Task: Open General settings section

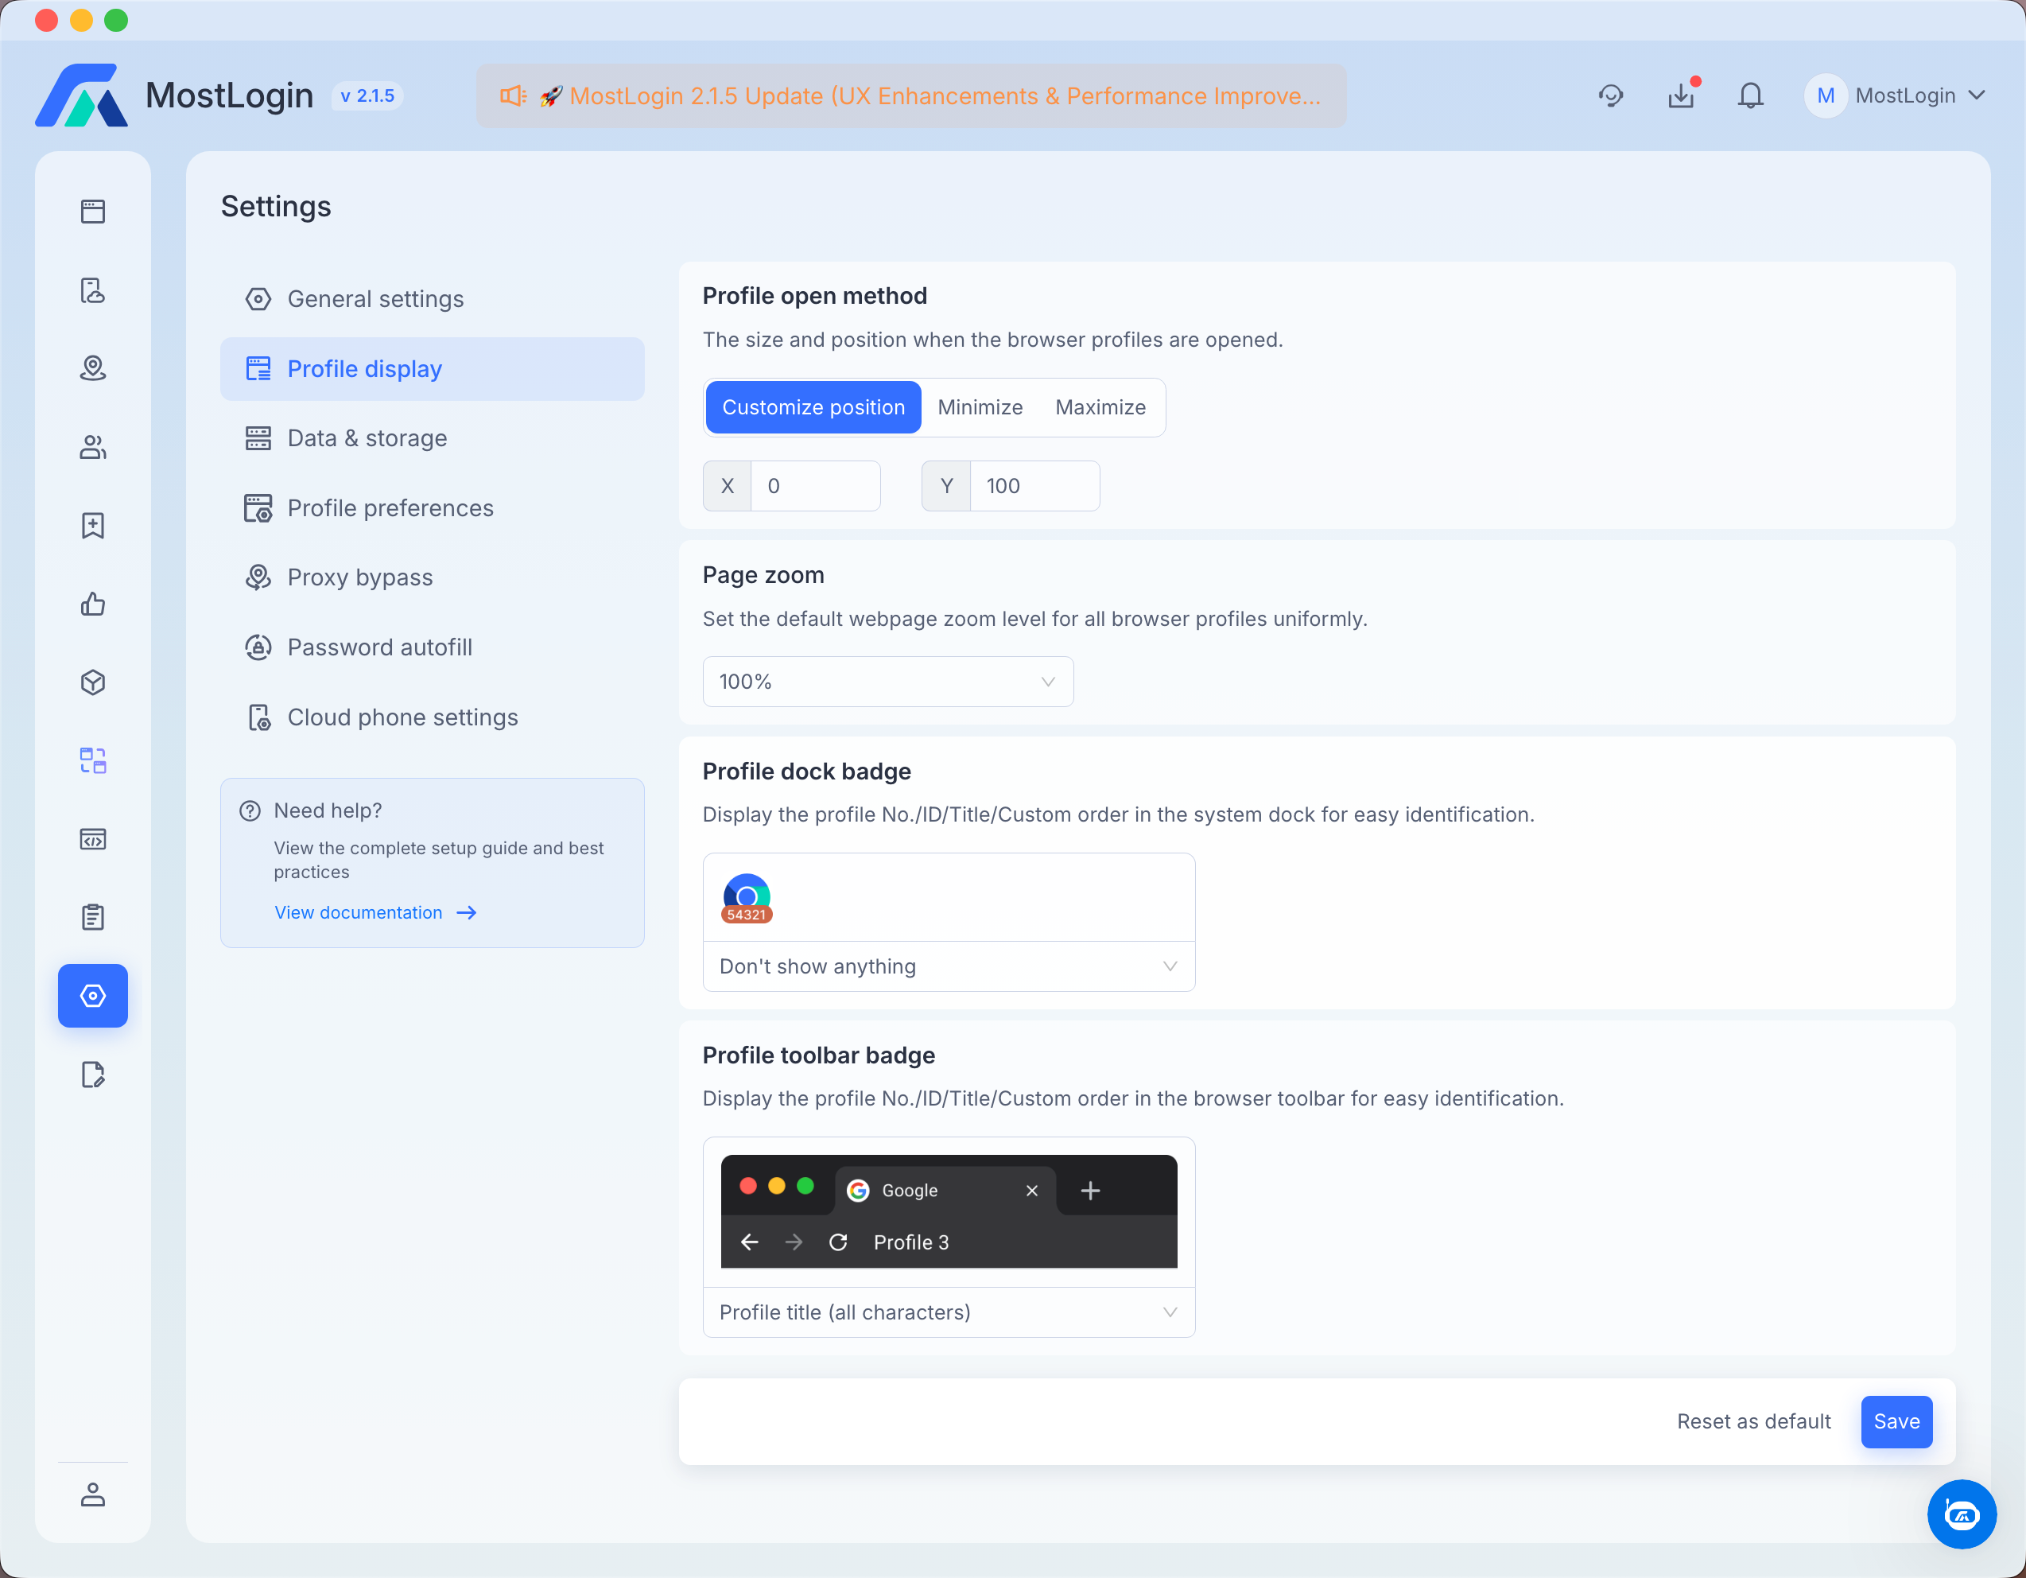Action: coord(433,299)
